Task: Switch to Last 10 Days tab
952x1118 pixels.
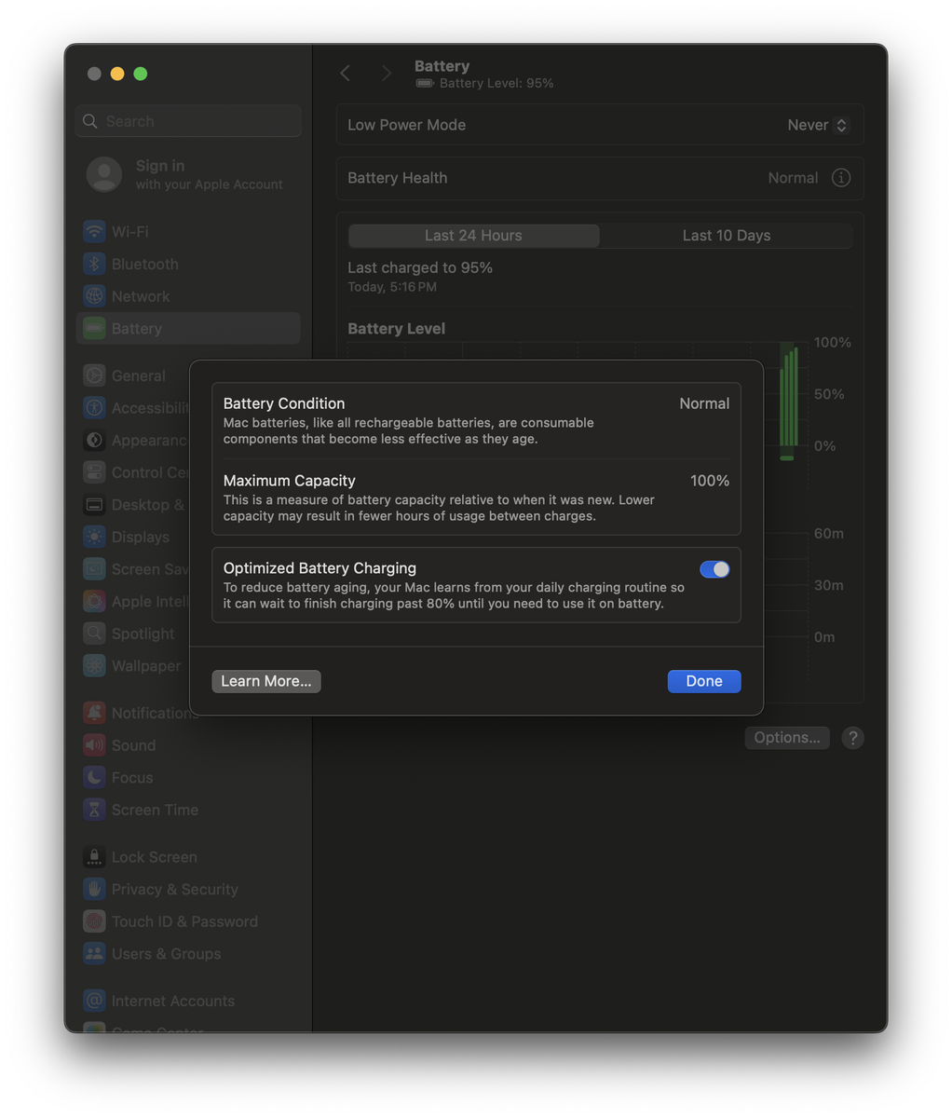Action: tap(726, 236)
